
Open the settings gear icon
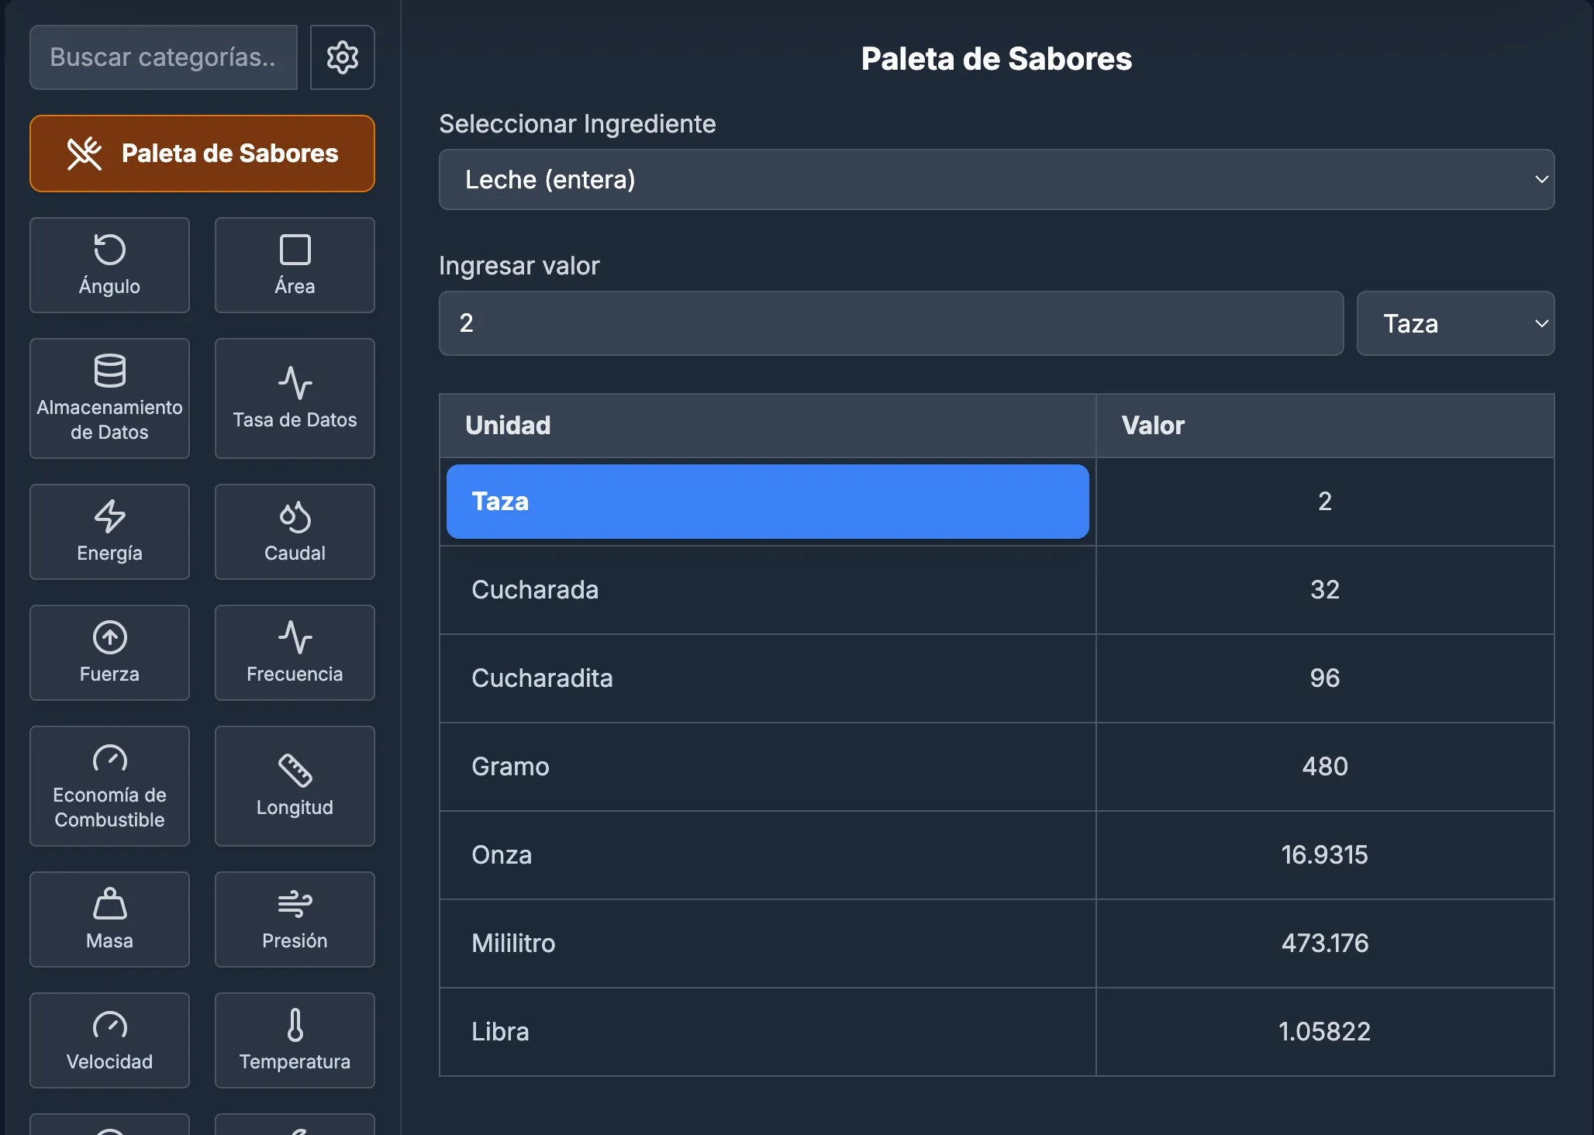point(342,57)
